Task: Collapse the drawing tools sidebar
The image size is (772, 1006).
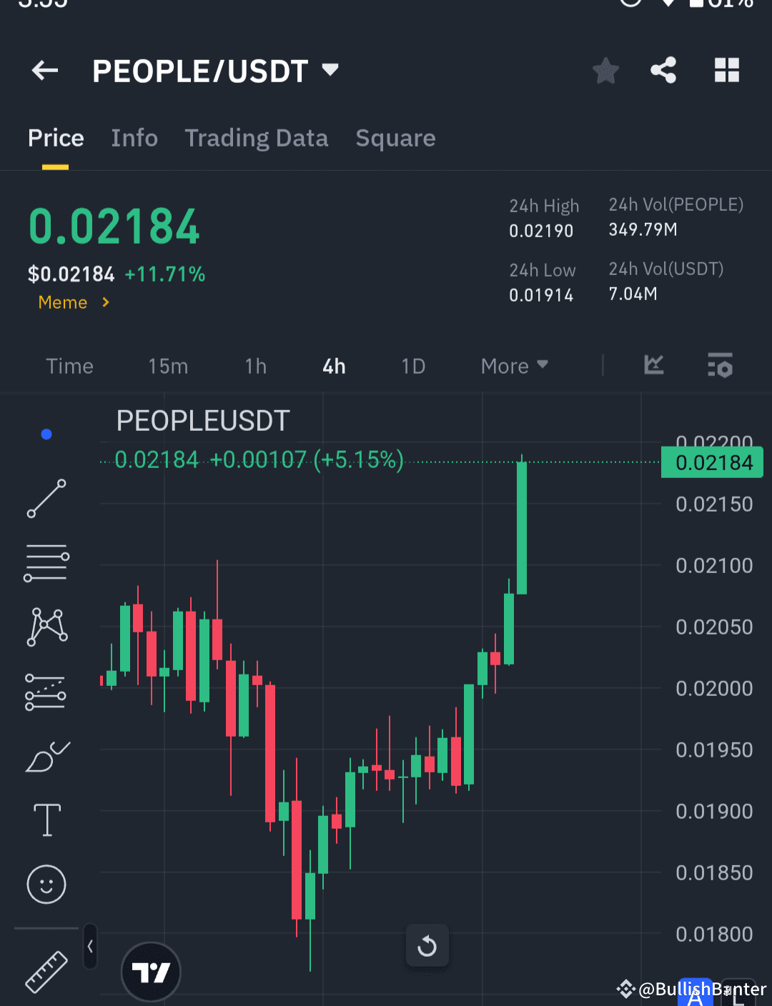Action: (90, 945)
